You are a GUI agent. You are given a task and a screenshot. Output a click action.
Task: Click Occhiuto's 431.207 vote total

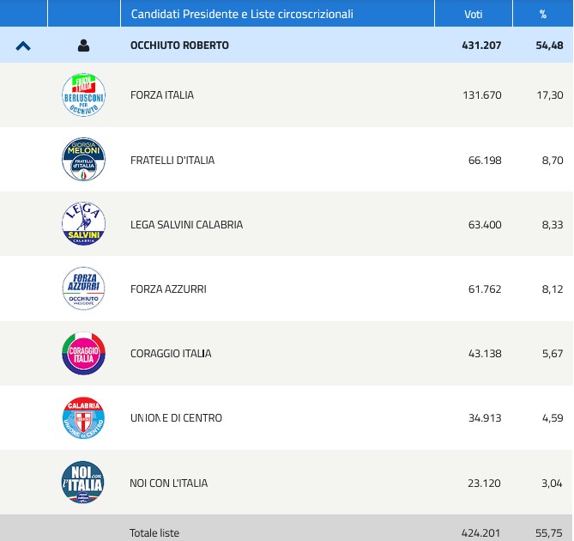481,46
